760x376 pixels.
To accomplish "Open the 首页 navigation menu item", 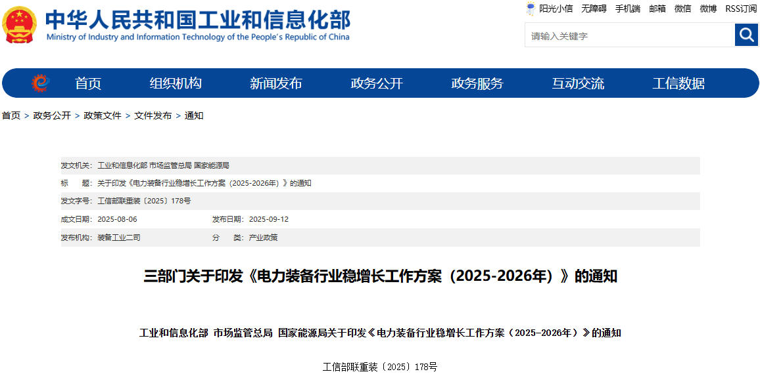I will tap(88, 83).
